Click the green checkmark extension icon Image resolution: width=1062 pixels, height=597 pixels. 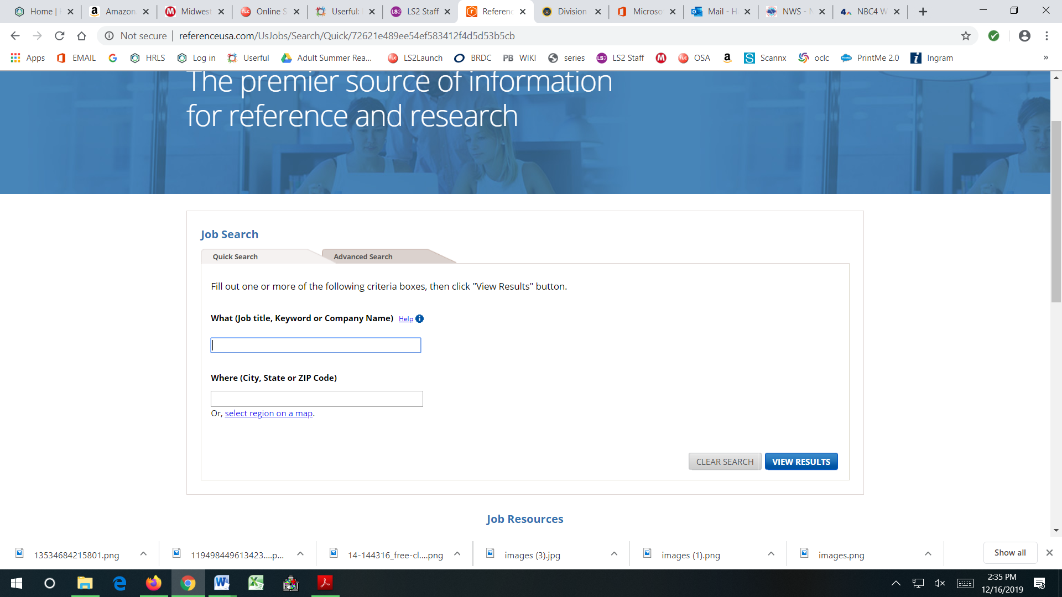pos(994,36)
